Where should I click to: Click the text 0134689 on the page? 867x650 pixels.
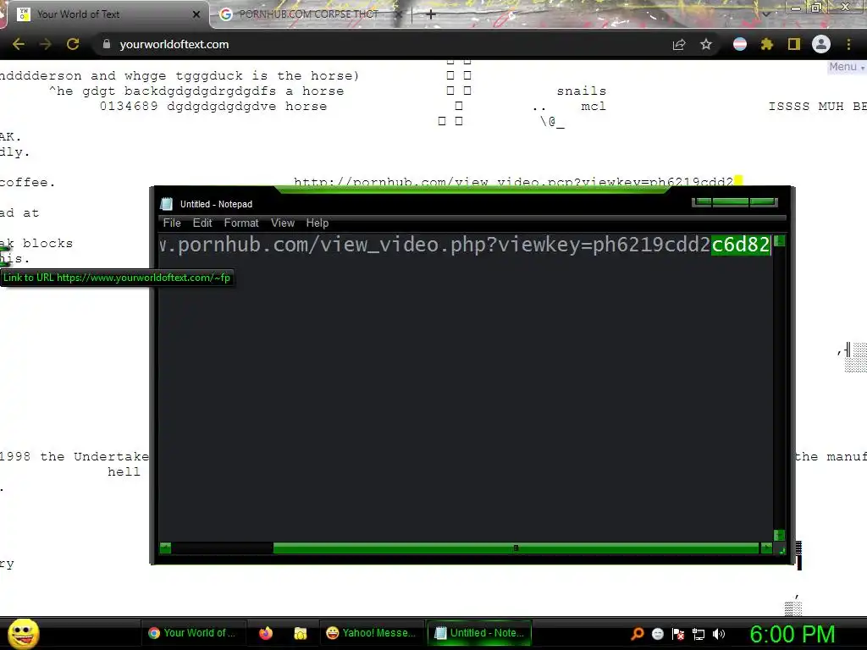coord(129,106)
